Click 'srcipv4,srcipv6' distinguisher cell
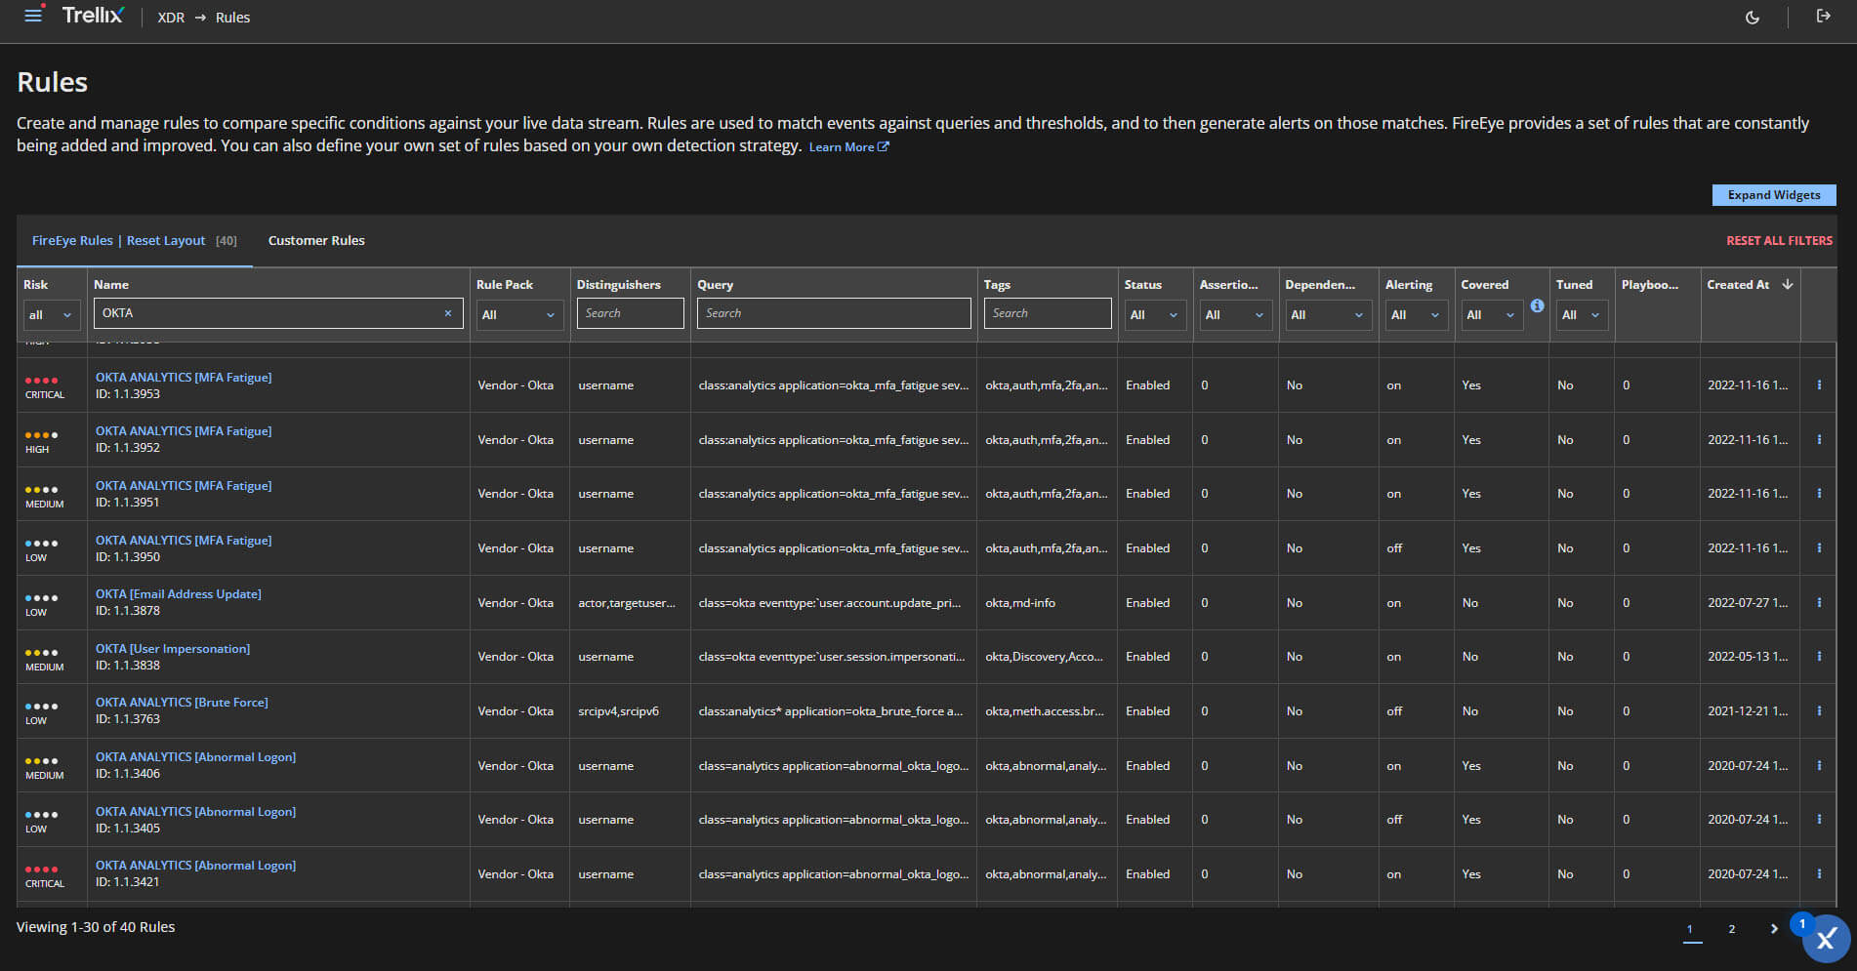Viewport: 1857px width, 971px height. click(618, 711)
